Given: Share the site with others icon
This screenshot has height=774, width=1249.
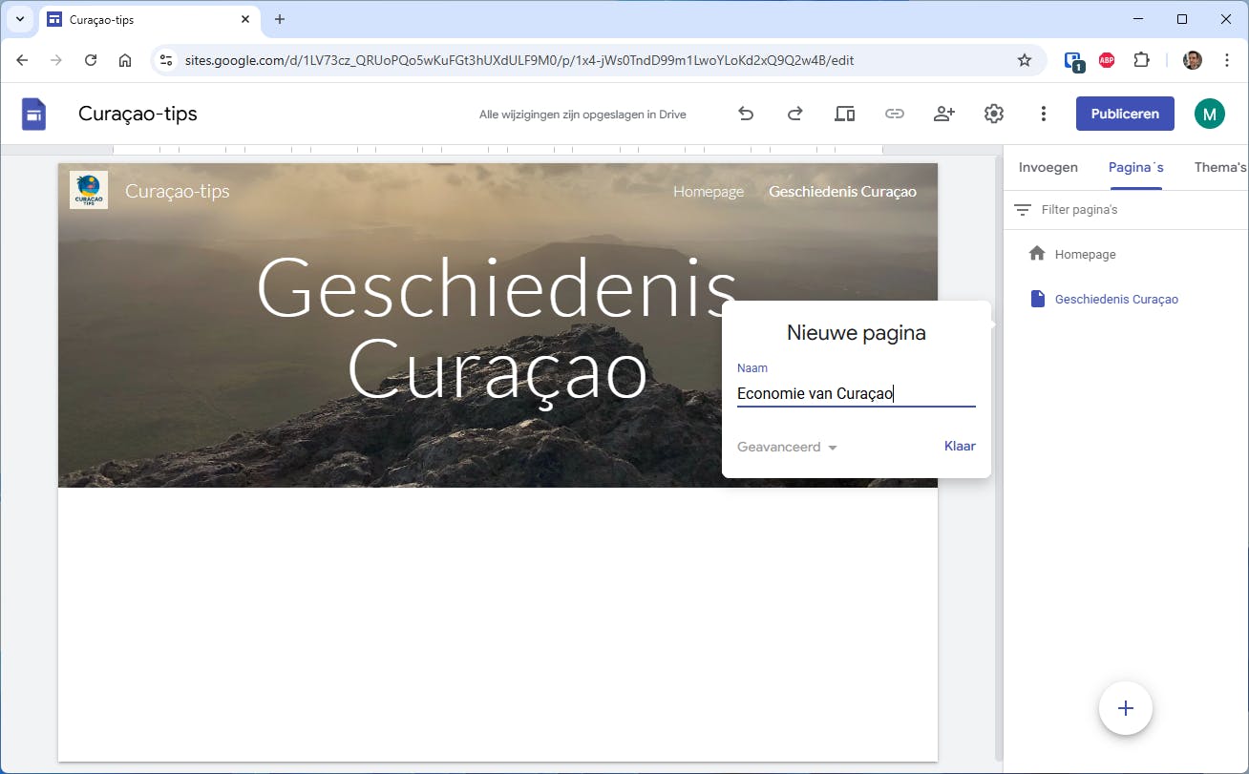Looking at the screenshot, I should [943, 114].
